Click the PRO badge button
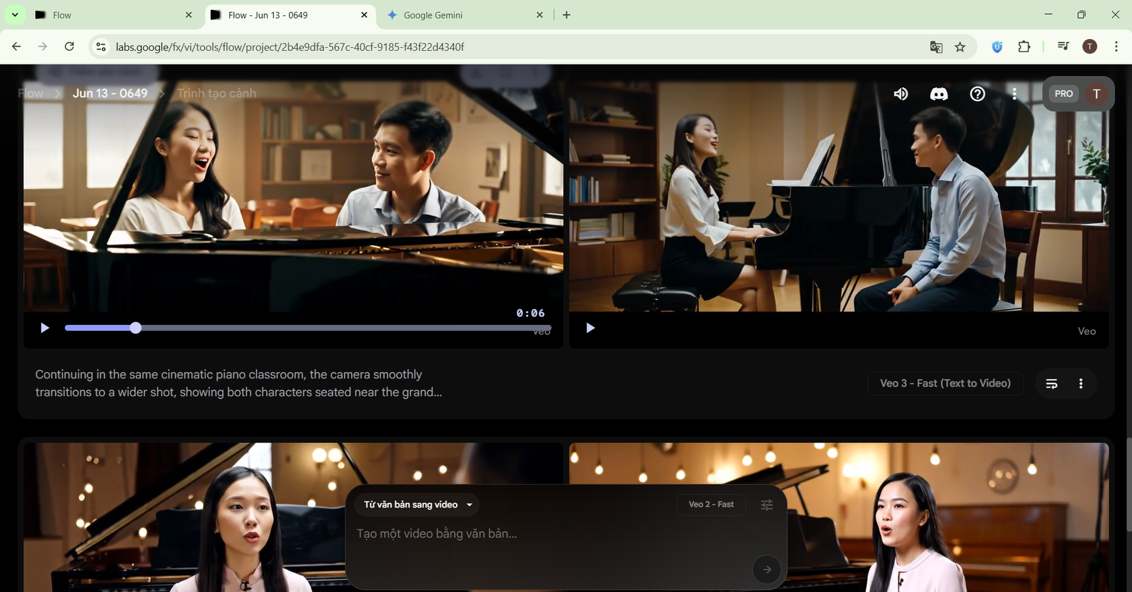The height and width of the screenshot is (592, 1132). click(1063, 94)
